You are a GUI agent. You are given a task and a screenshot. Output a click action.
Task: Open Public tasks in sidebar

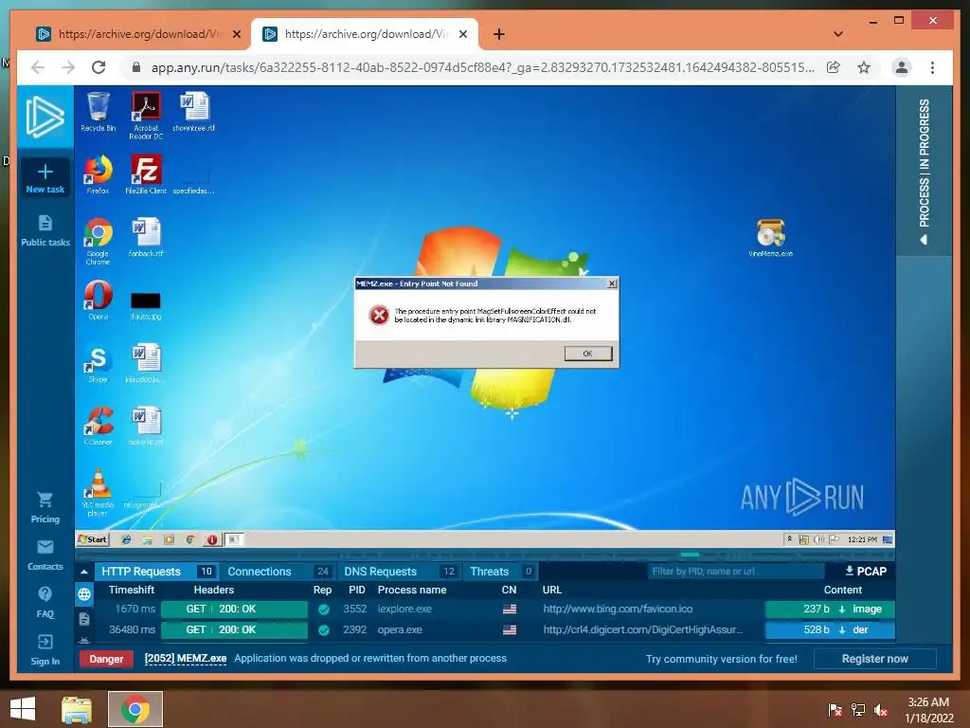[x=45, y=231]
